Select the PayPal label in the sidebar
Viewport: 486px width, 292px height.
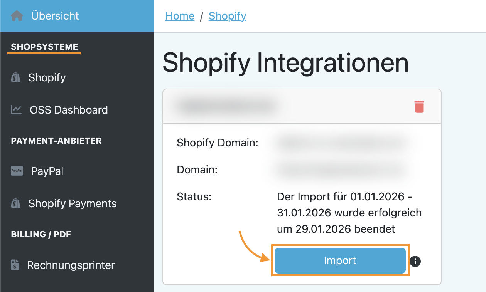[47, 171]
